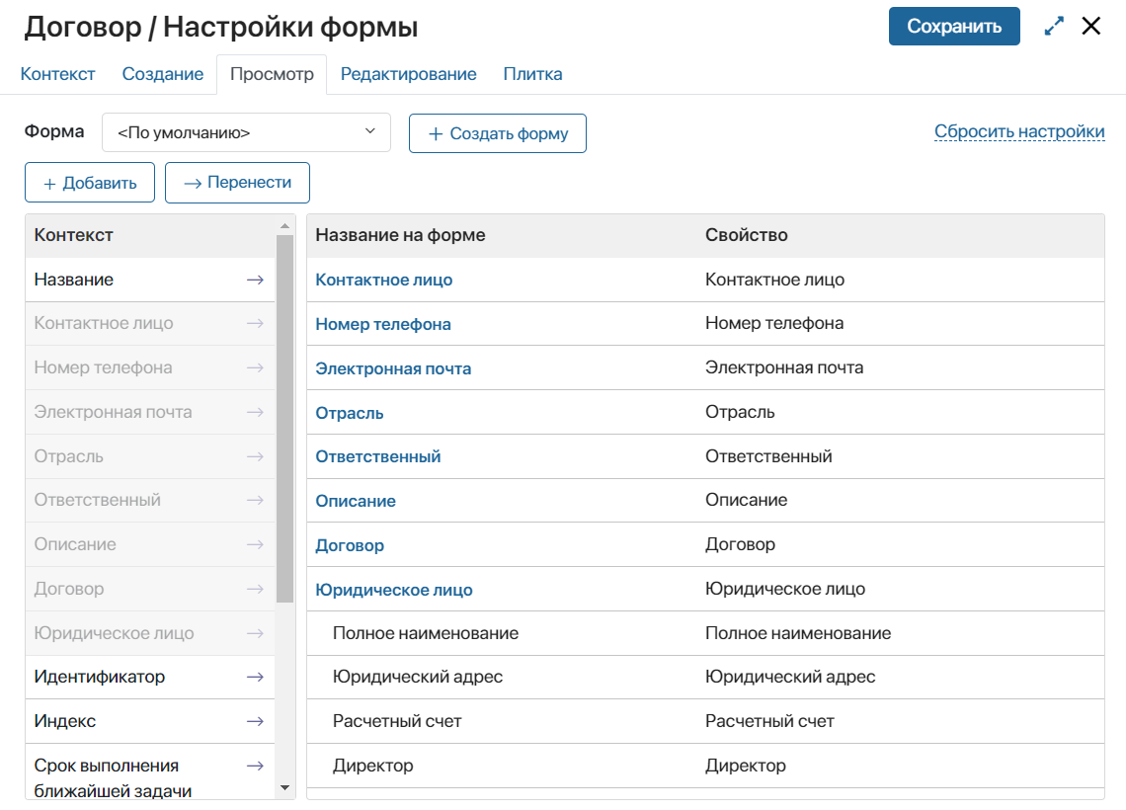Click Расчетный счет in the form name column
Image resolution: width=1126 pixels, height=810 pixels.
pyautogui.click(x=397, y=721)
